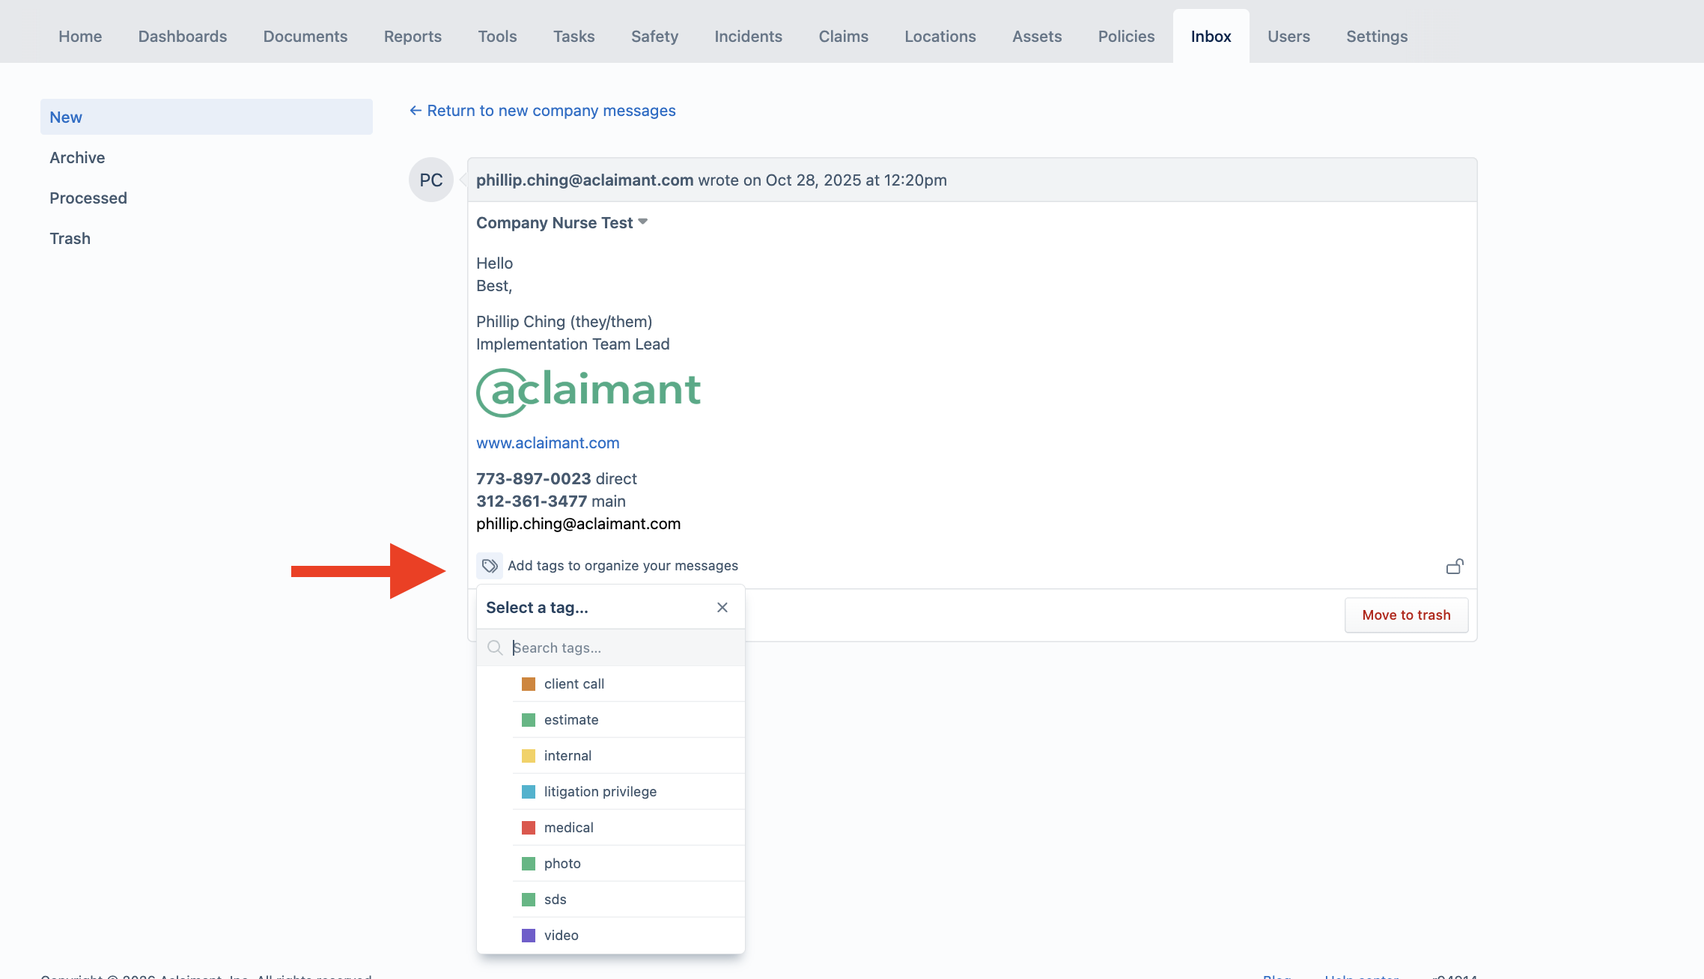Switch to the Dashboards tab
Viewport: 1704px width, 979px height.
click(x=183, y=36)
